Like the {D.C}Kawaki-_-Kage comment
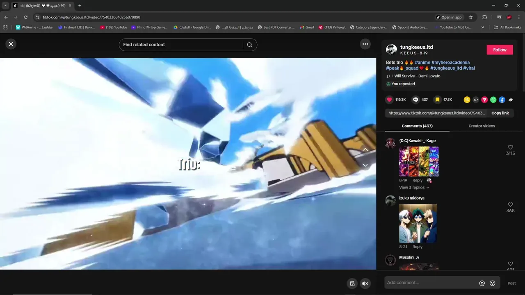The image size is (525, 295). click(x=510, y=147)
